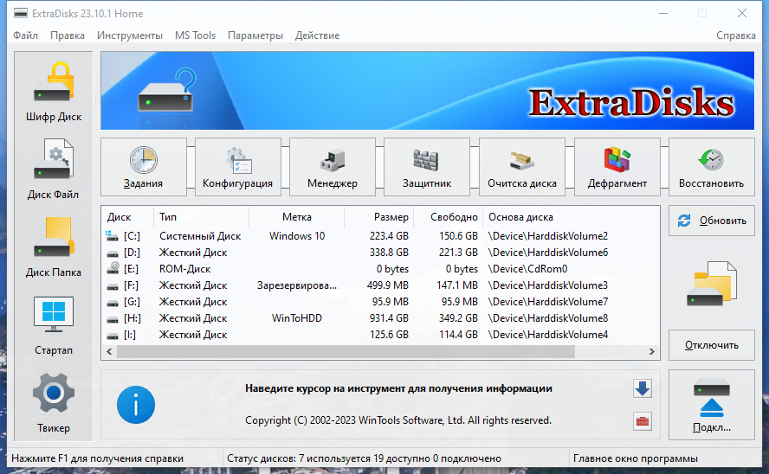Click the copyright WinTools Software text
Image resolution: width=769 pixels, height=474 pixels.
tap(398, 420)
